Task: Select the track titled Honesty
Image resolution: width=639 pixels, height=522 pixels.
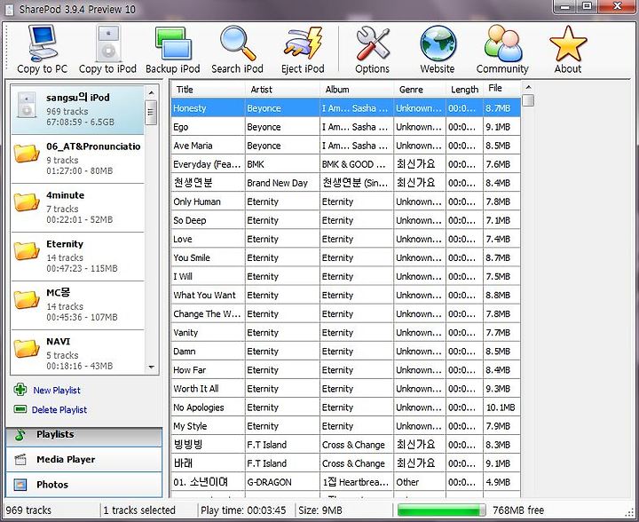Action: point(346,108)
